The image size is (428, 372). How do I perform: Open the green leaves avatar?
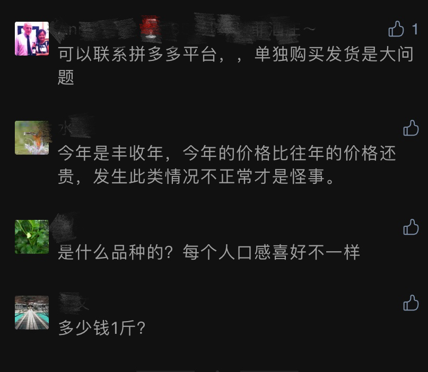(32, 237)
